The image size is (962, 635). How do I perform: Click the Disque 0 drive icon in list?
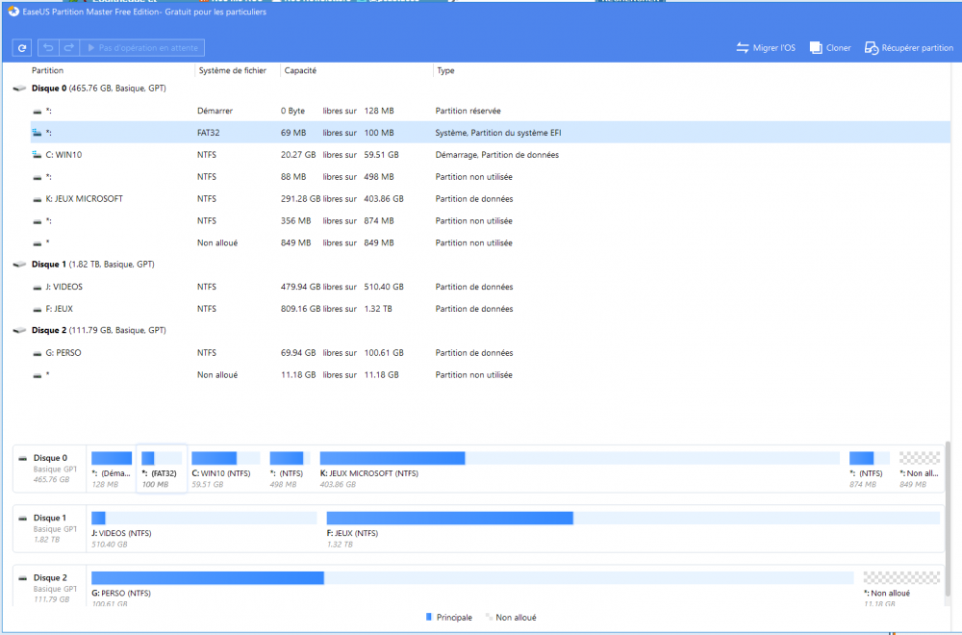[x=19, y=89]
